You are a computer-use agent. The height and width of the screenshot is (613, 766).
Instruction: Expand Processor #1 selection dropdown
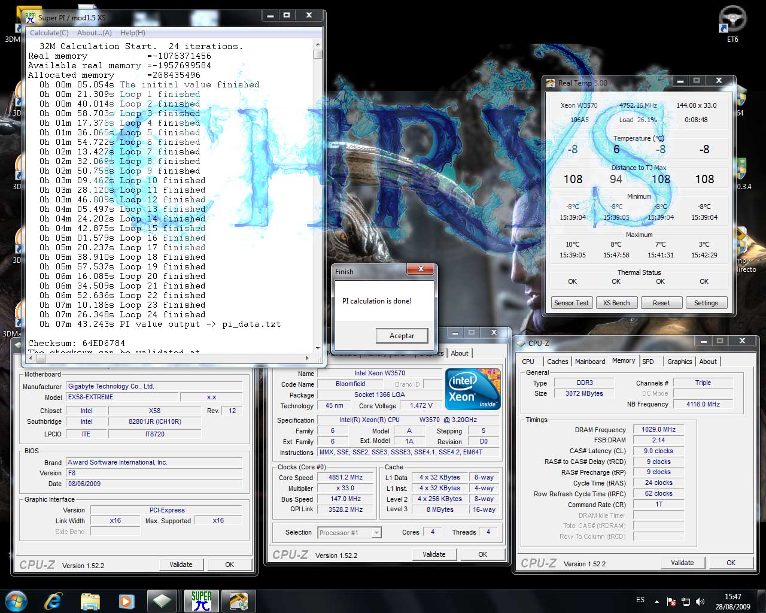click(376, 533)
